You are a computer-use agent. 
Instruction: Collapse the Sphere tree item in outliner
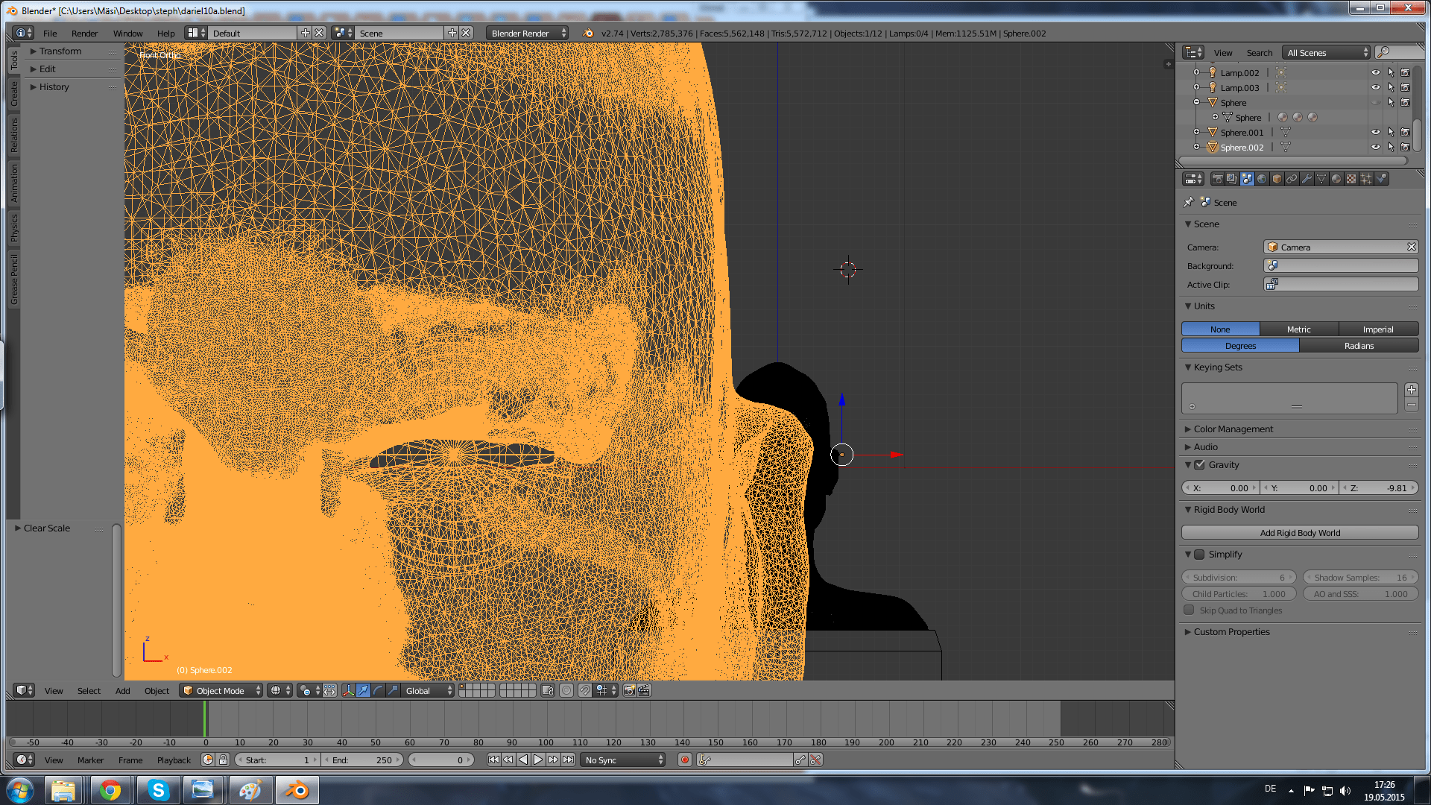pyautogui.click(x=1197, y=102)
